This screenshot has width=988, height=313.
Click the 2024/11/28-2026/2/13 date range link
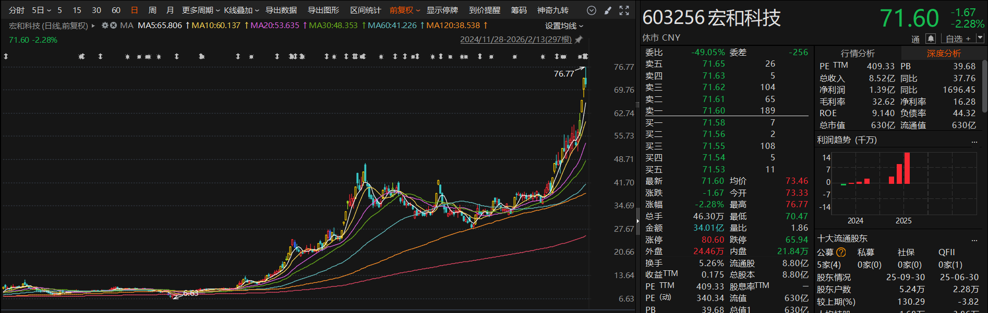click(515, 40)
